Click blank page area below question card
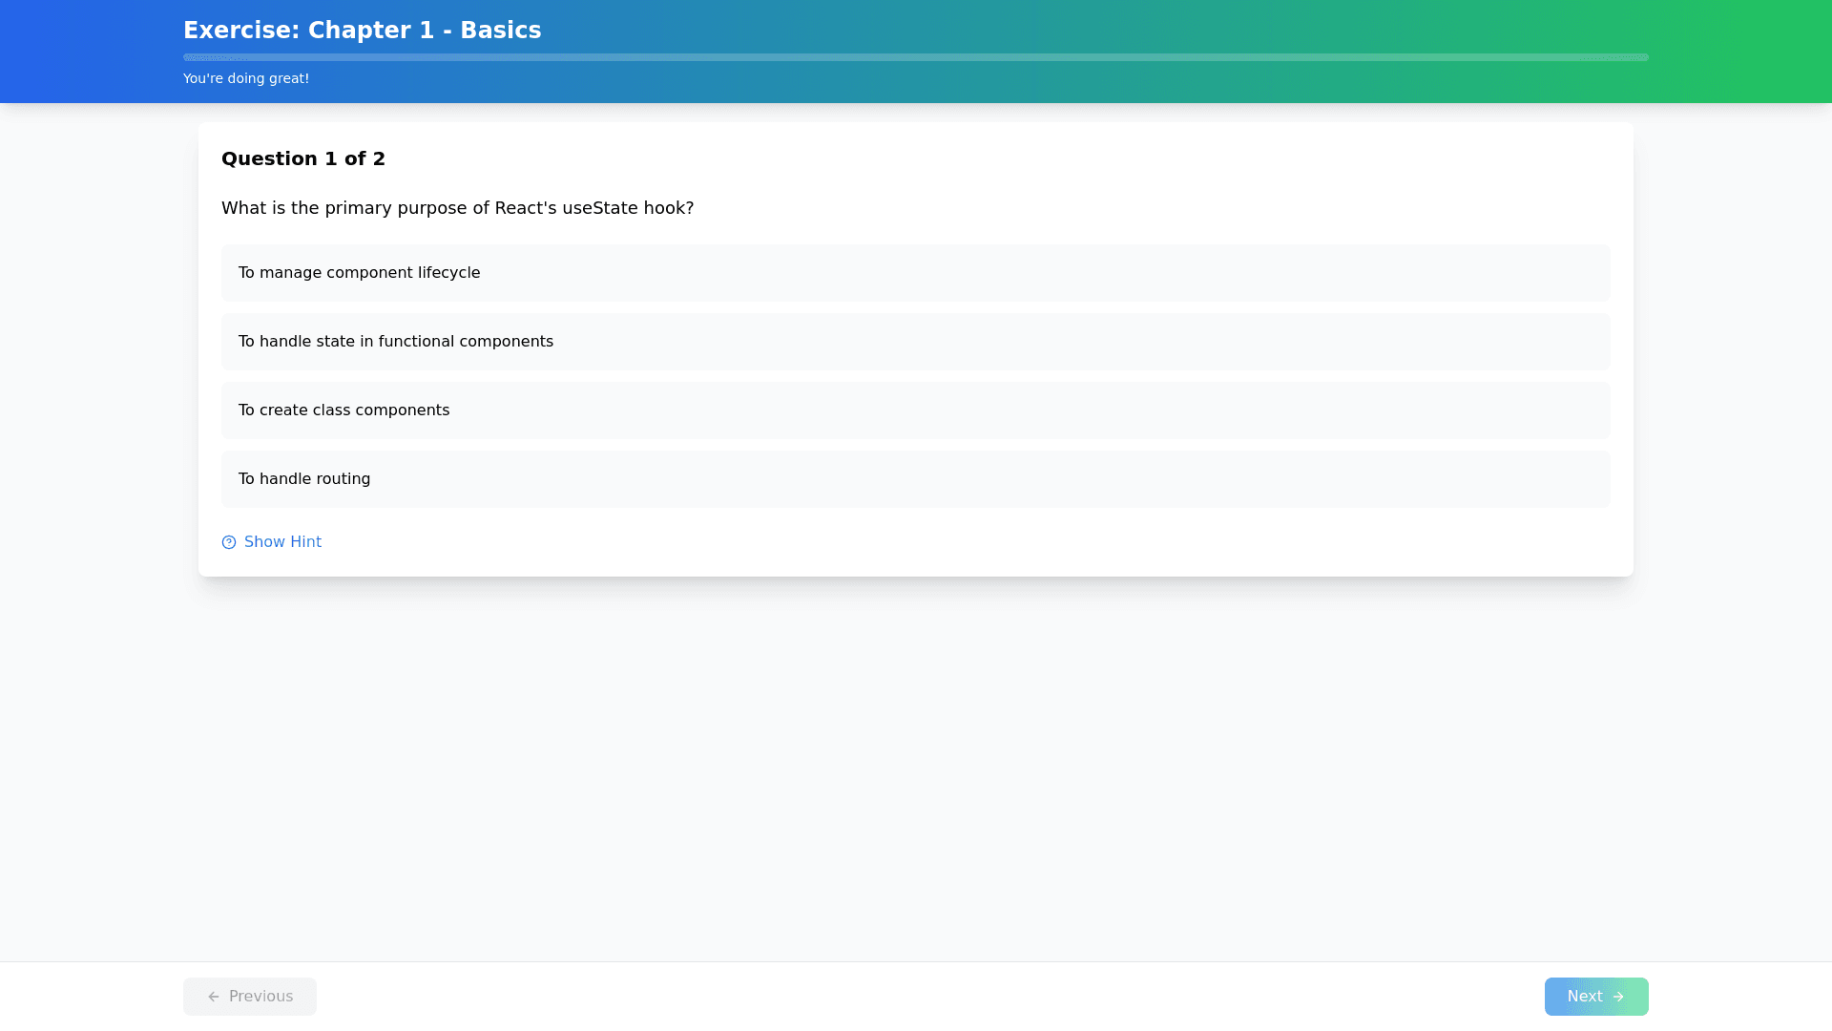1832x1031 pixels. [x=916, y=764]
